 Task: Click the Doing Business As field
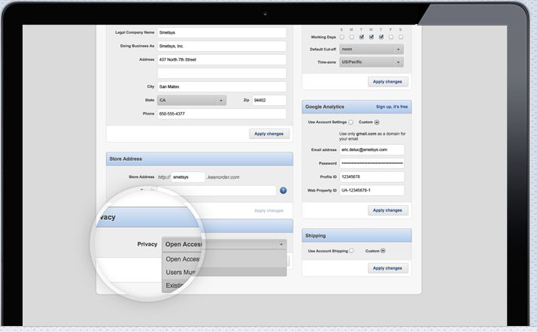222,46
